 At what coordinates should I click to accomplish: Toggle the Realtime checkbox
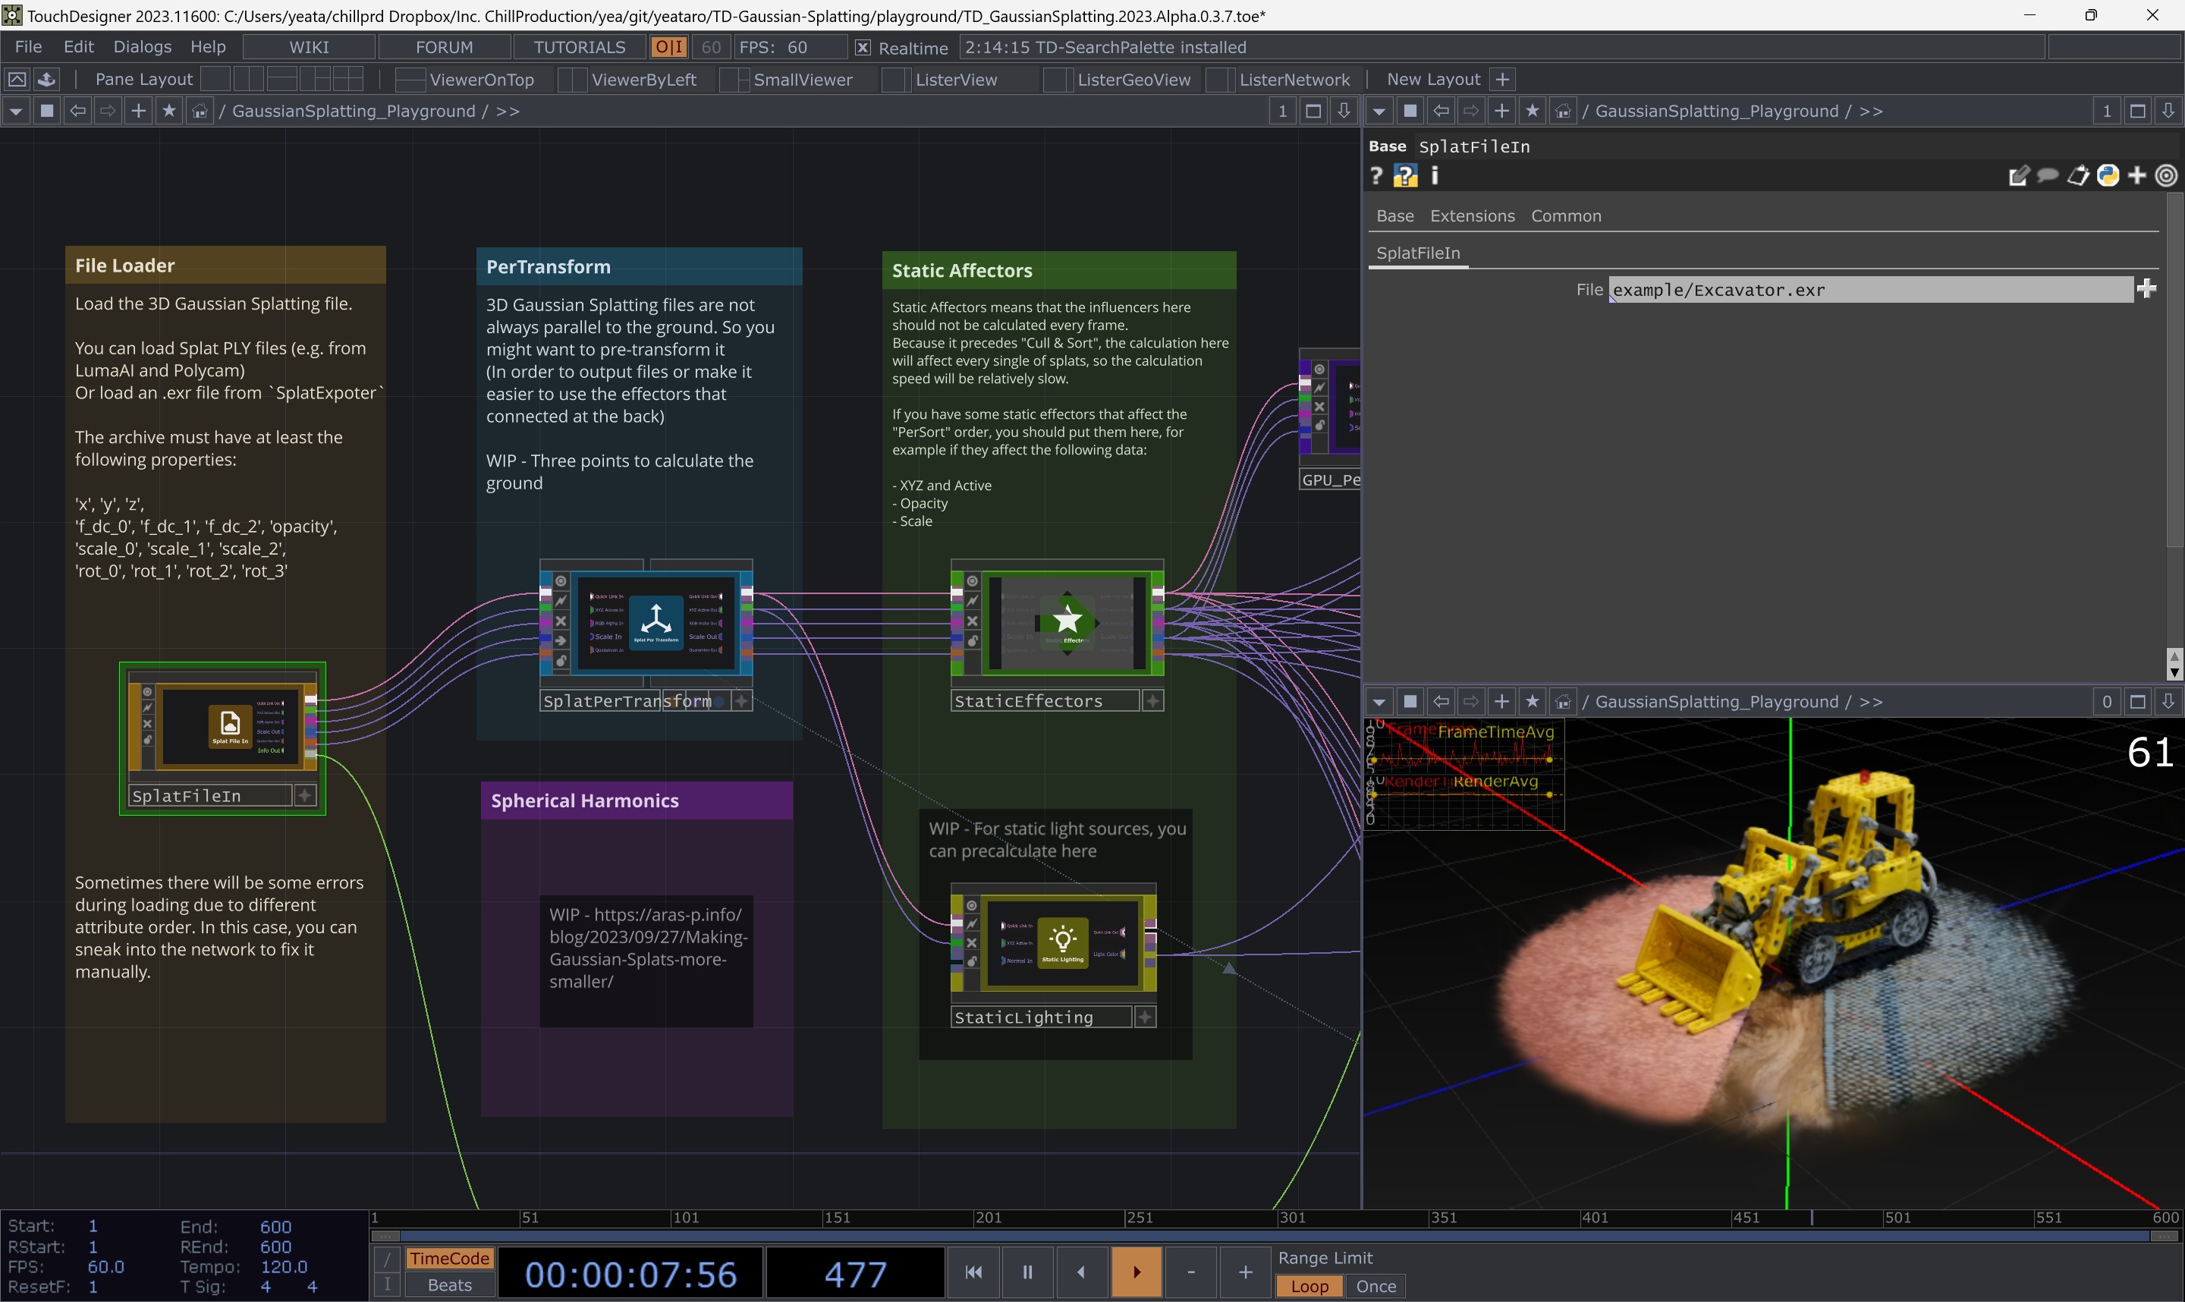[863, 47]
